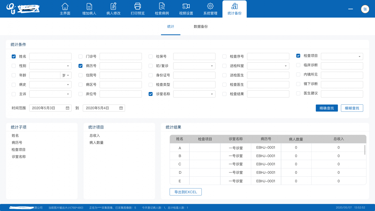
Task: Open the 系统管理 gear icon
Action: [x=210, y=6]
